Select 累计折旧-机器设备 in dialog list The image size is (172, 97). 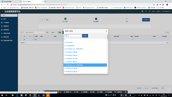tap(85, 68)
